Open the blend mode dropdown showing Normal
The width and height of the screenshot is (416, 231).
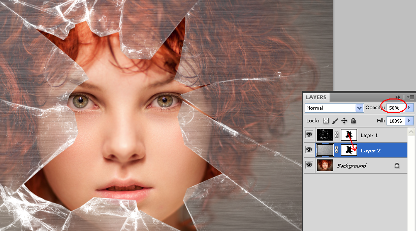334,108
